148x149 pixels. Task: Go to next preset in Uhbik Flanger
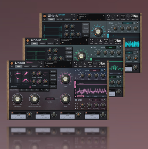104,15
